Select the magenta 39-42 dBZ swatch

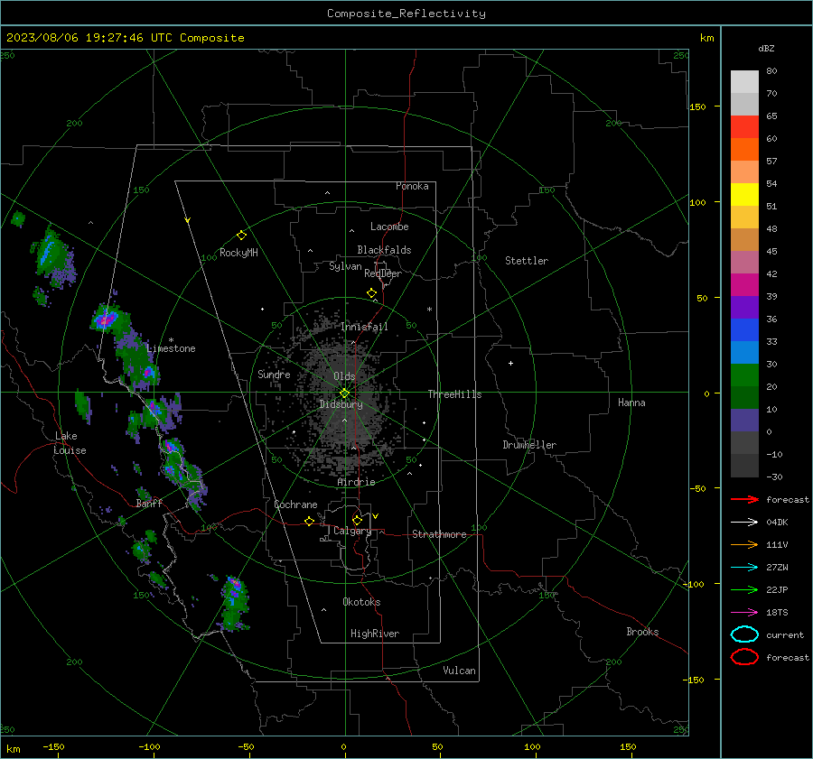click(744, 285)
